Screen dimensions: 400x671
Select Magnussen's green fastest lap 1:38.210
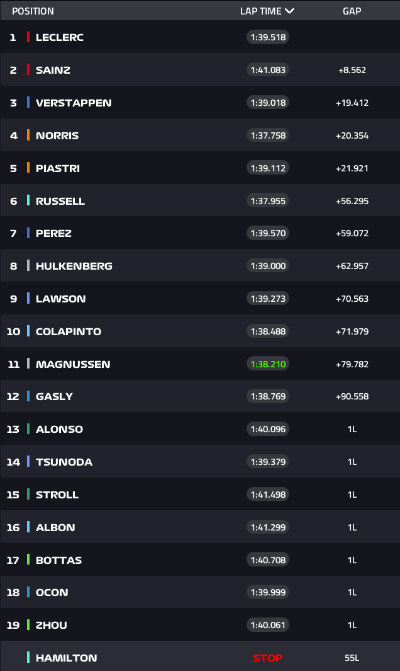coord(268,364)
